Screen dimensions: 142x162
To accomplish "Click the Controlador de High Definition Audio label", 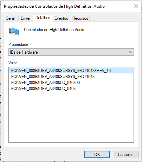I will click(54, 30).
